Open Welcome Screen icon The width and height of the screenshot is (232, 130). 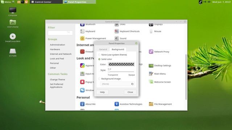point(151,82)
